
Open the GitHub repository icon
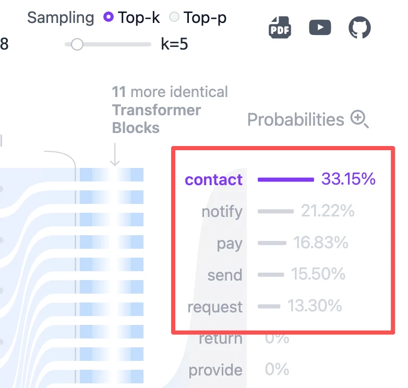359,27
